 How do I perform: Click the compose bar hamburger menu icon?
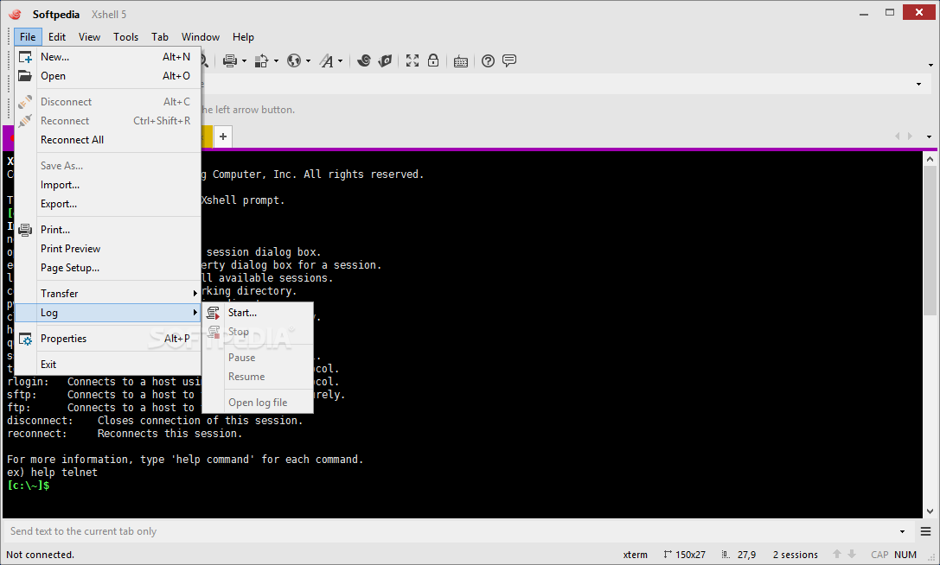tap(925, 531)
